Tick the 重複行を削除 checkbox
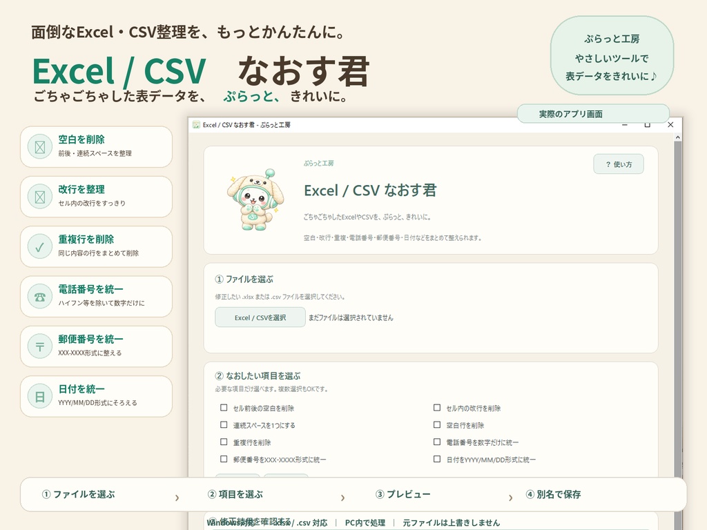 point(224,442)
